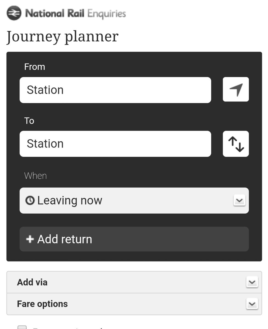Open the Add via section header
This screenshot has height=329, width=268.
coord(134,282)
